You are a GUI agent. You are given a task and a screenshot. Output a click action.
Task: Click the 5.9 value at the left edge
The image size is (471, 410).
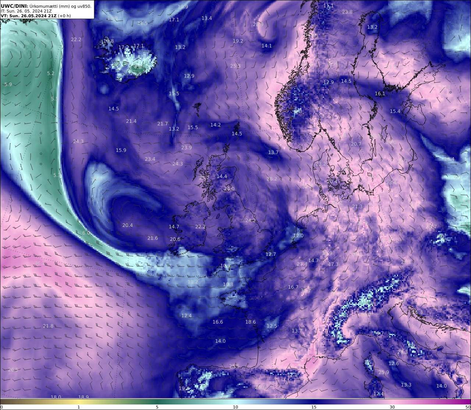tap(8, 85)
